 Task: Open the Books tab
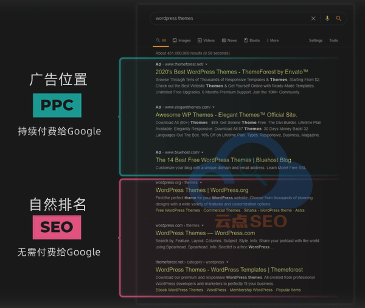click(x=252, y=41)
